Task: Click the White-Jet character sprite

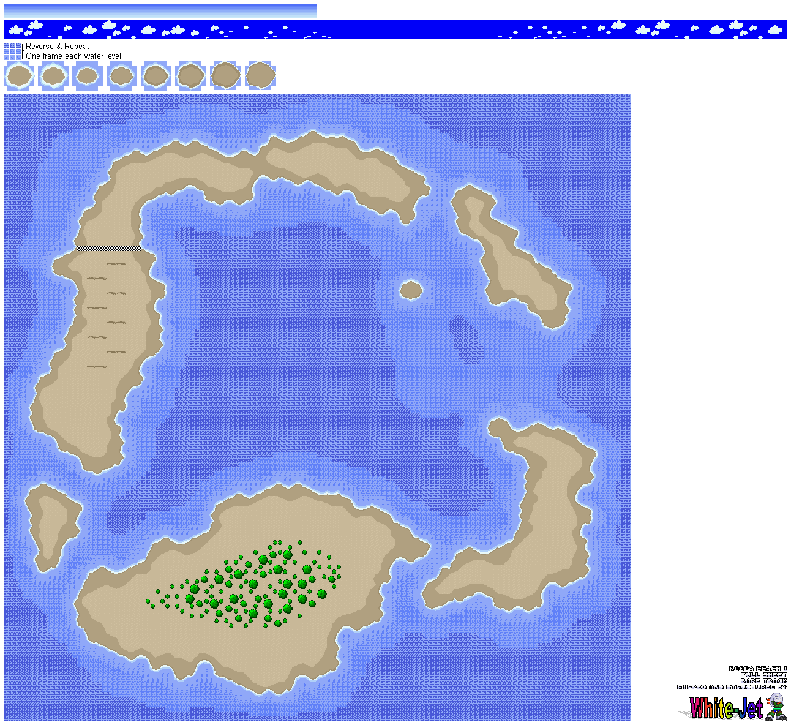Action: click(x=776, y=707)
